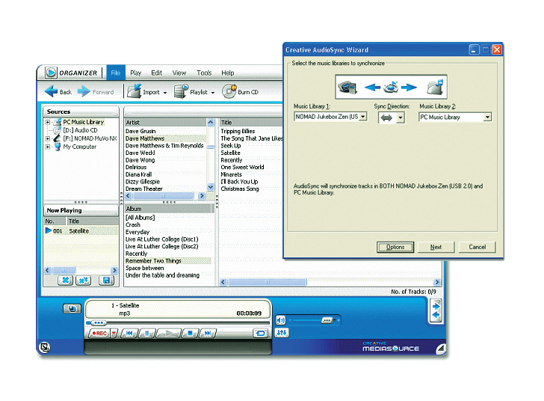Viewport: 544px width, 401px height.
Task: Click the Forward arrow toolbar icon
Action: click(84, 91)
